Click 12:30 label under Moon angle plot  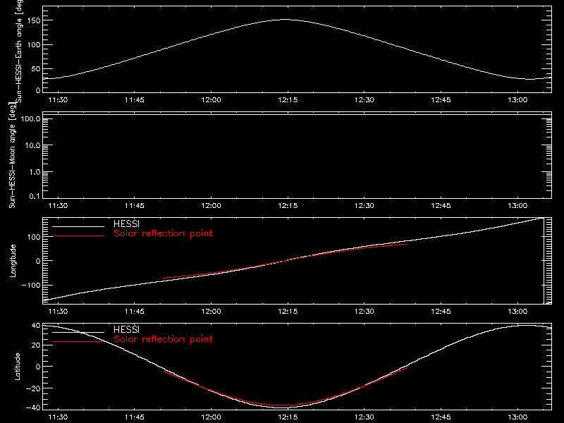[x=364, y=206]
